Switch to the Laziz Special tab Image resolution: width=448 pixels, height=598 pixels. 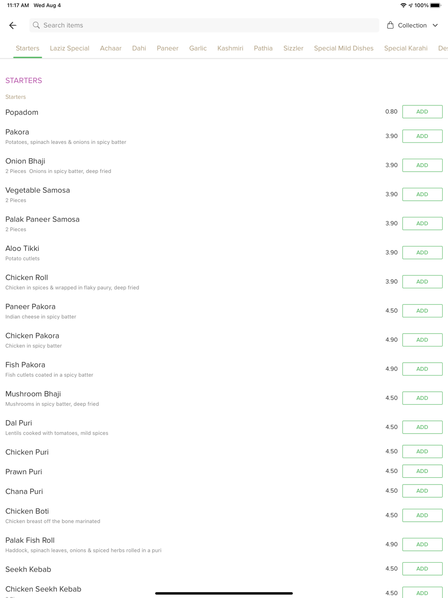(69, 48)
